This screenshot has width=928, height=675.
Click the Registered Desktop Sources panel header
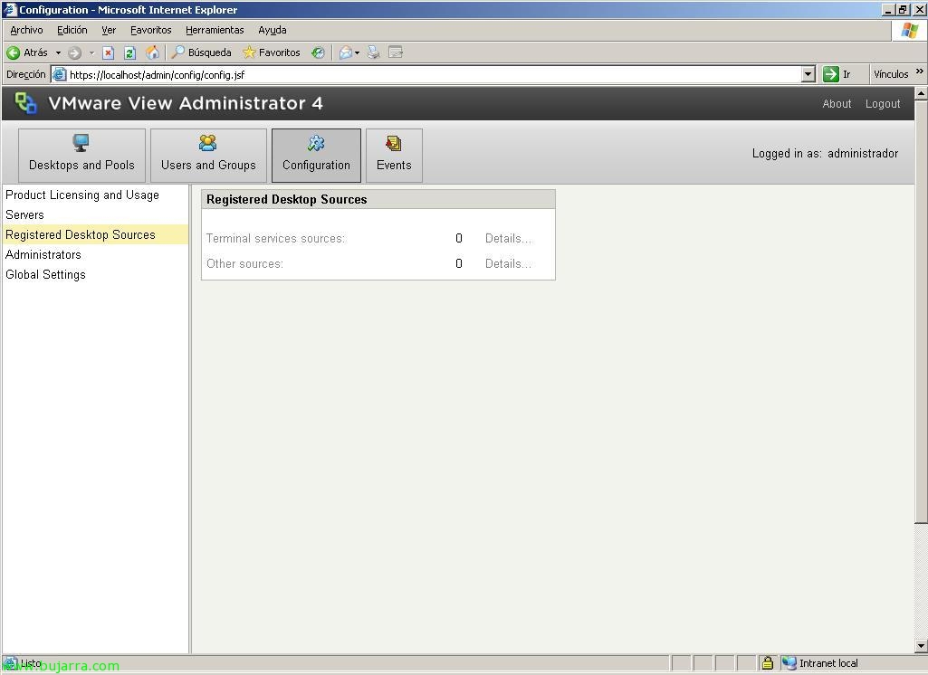point(378,199)
